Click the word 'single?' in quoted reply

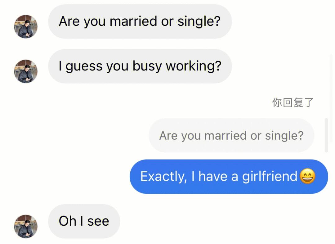[284, 136]
